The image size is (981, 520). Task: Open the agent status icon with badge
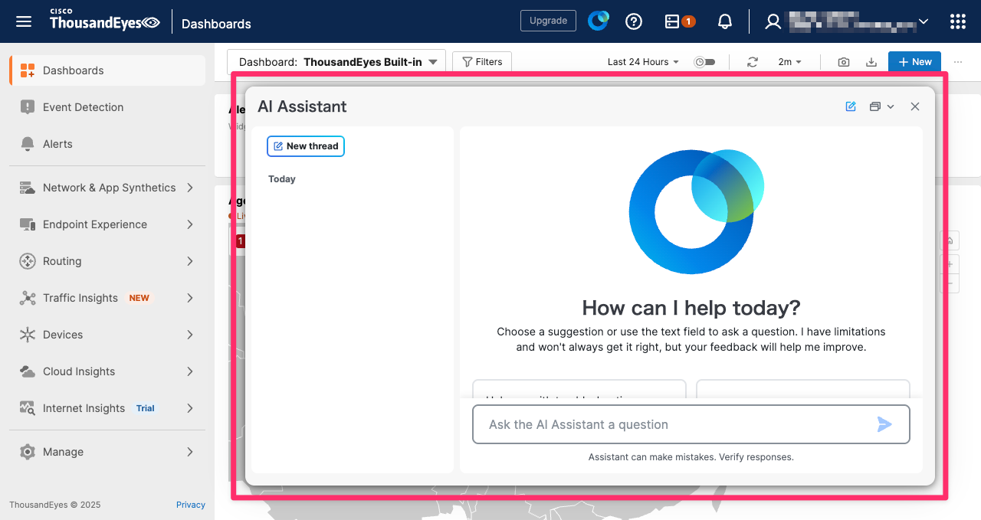coord(679,21)
